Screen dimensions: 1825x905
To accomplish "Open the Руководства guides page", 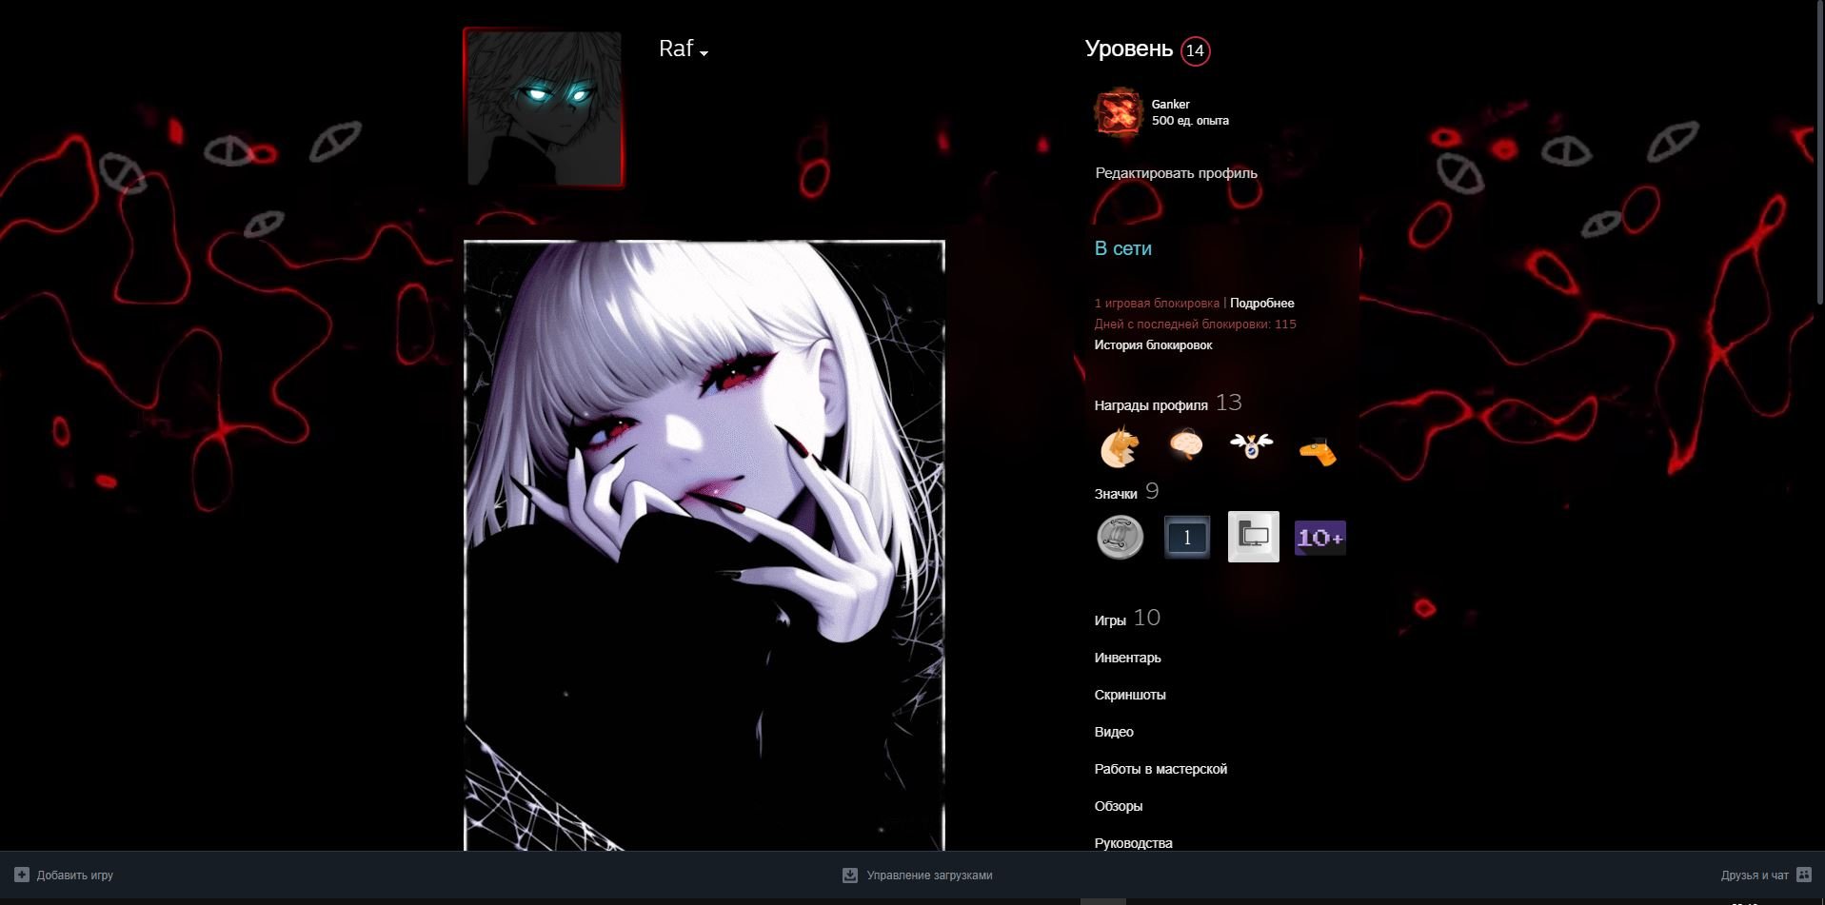I will 1134,843.
